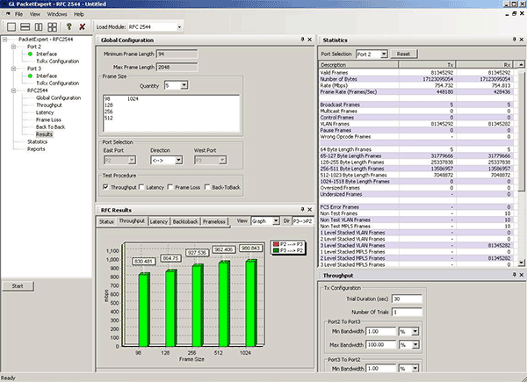Enable the Back-ToBack test checkbox

click(207, 187)
